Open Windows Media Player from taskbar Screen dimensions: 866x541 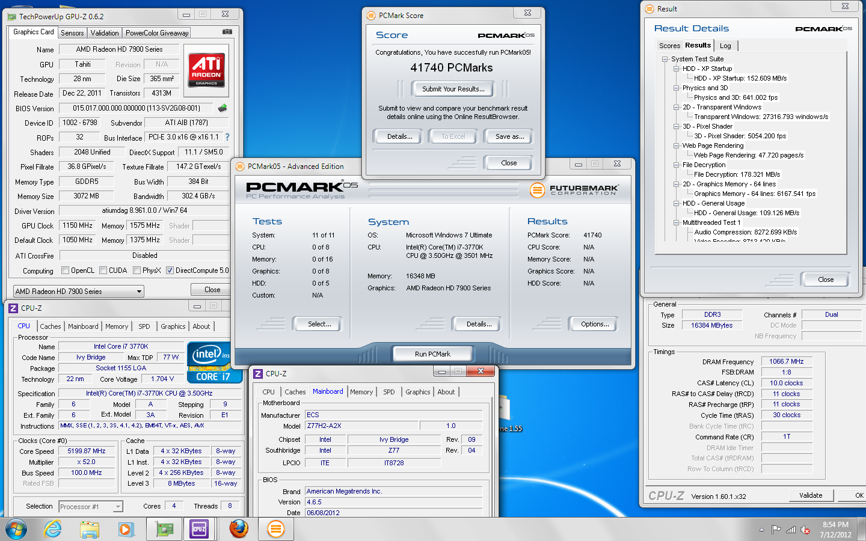pos(125,530)
